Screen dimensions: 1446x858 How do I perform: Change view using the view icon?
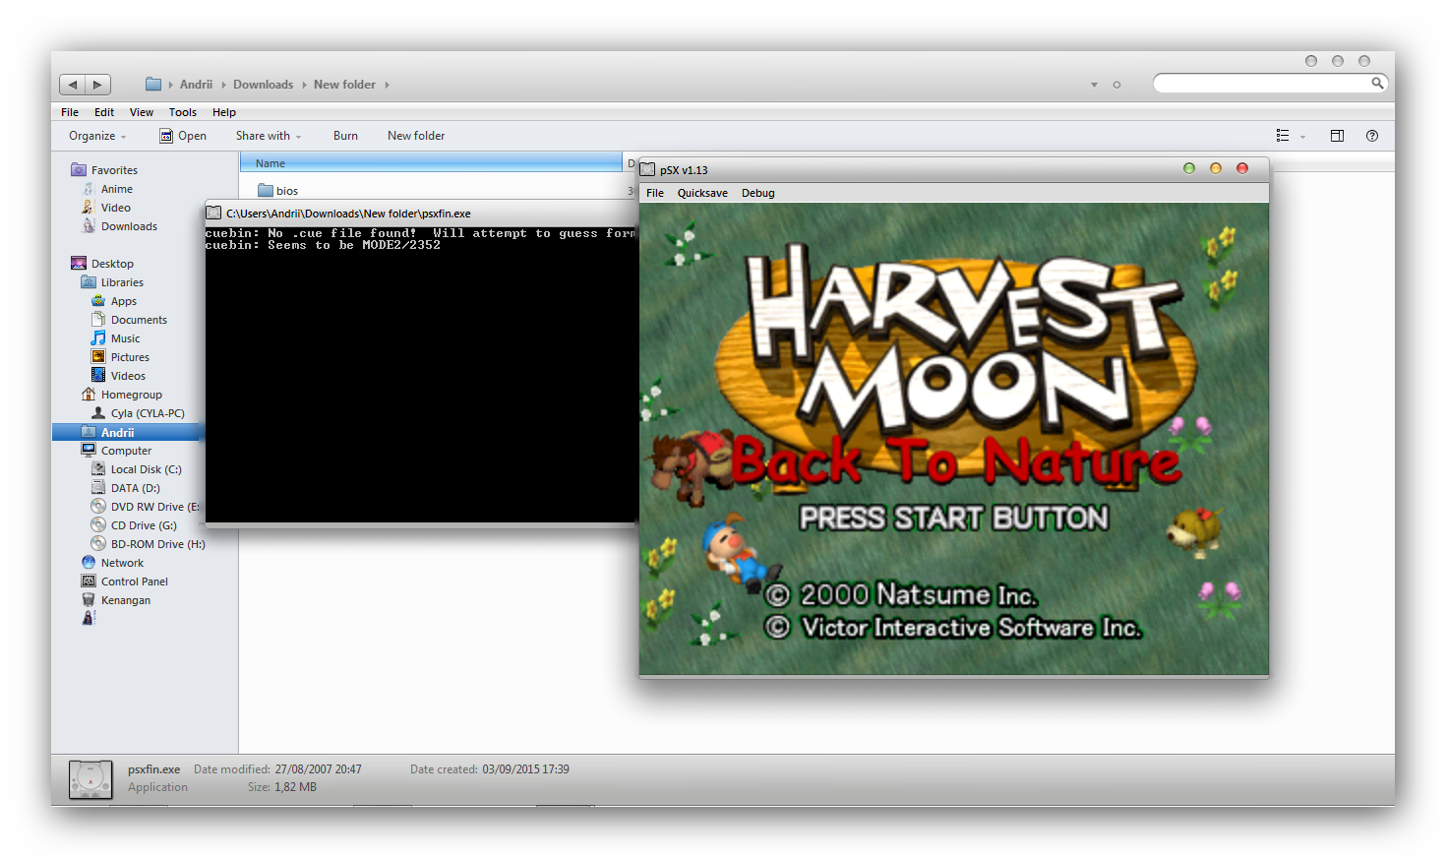tap(1283, 136)
